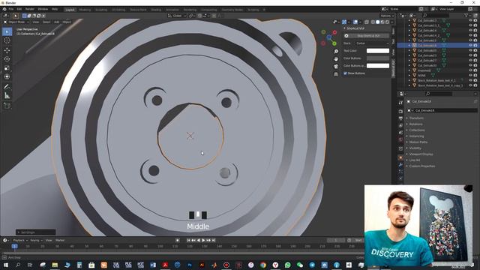Viewport: 480px width, 270px height.
Task: Open the Render menu
Action: pos(30,9)
